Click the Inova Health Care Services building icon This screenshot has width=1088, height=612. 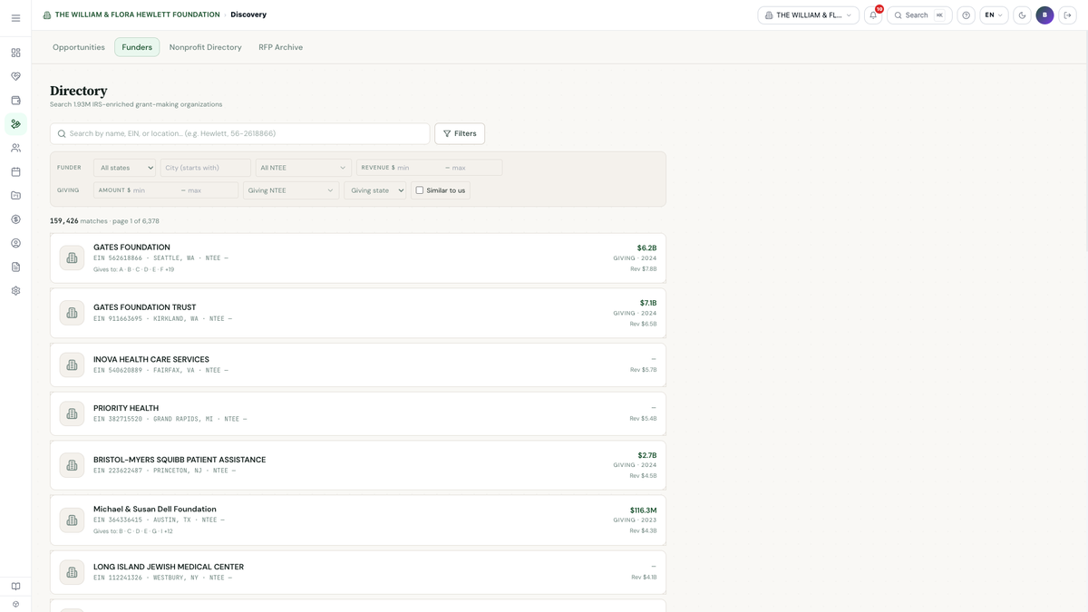tap(72, 364)
